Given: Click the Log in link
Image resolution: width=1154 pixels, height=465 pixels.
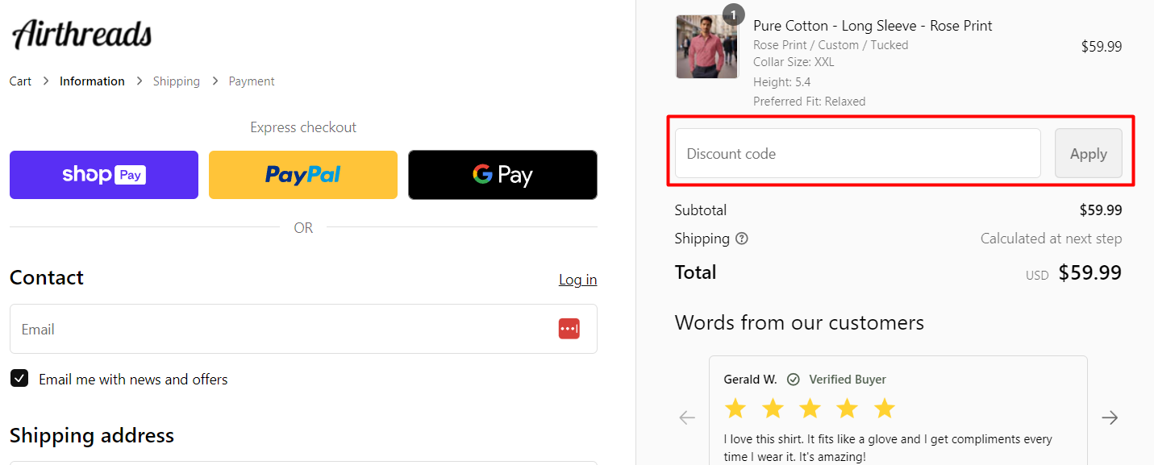Looking at the screenshot, I should coord(577,280).
